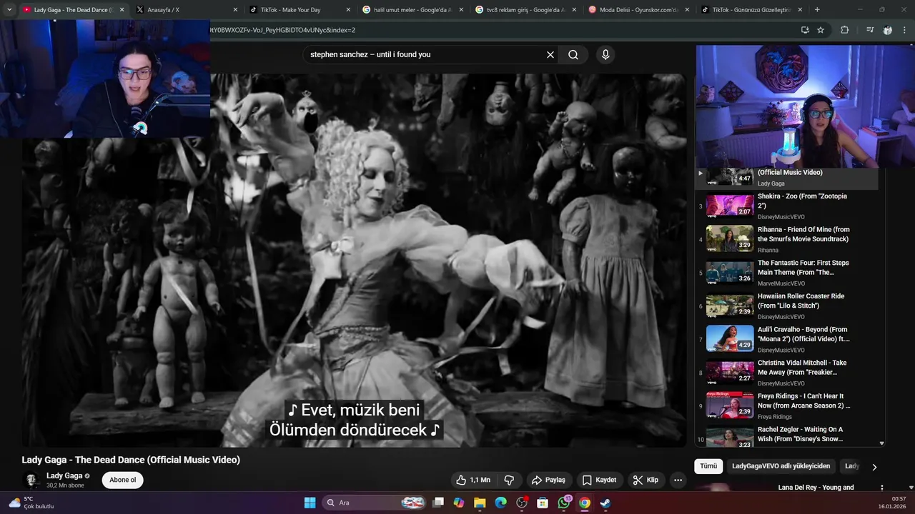
Task: Open the weather widget Çok bulutlu
Action: pyautogui.click(x=31, y=503)
